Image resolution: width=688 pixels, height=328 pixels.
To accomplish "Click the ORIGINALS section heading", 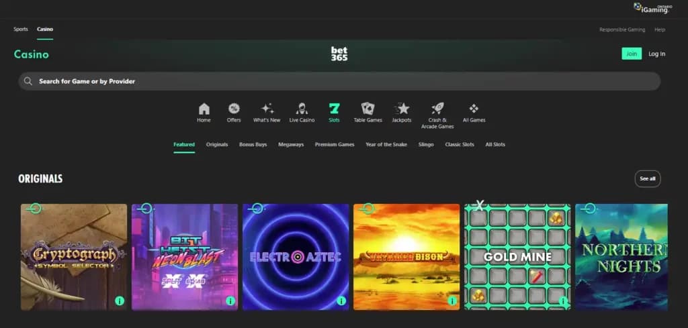I will [40, 178].
